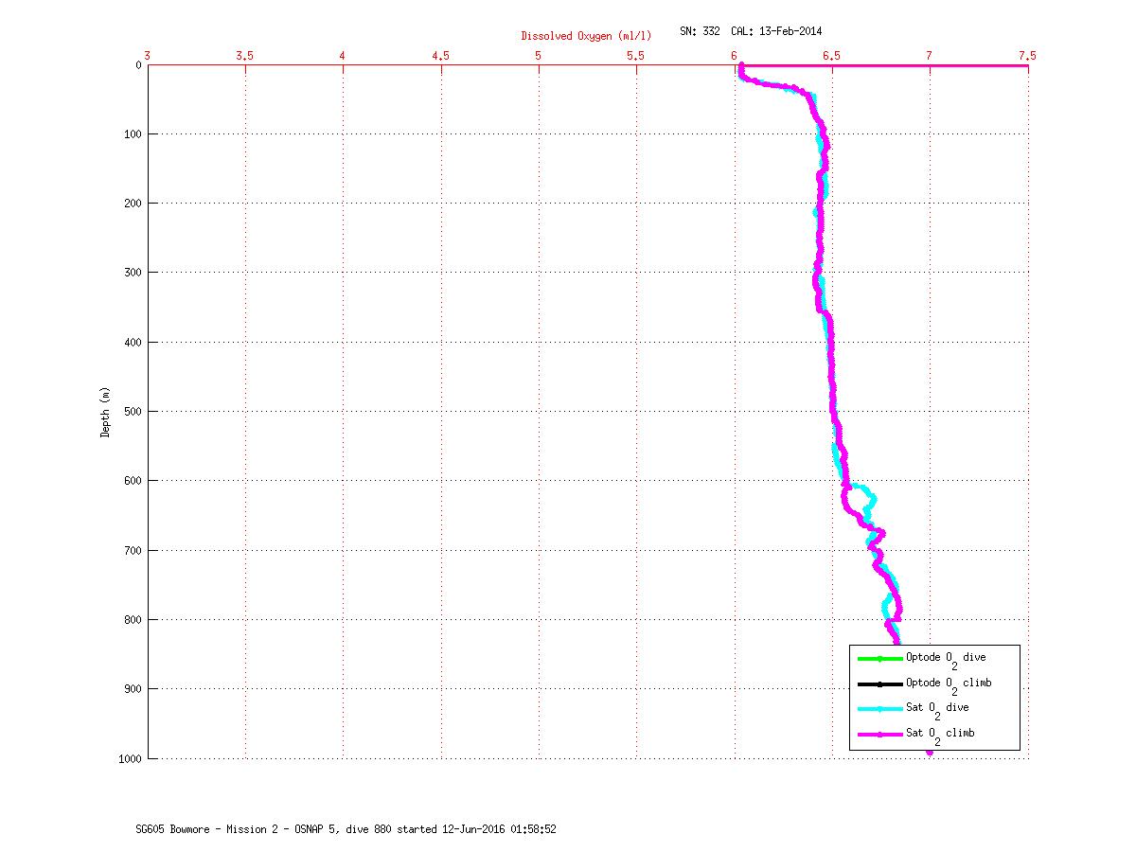Click the magenta climb curve endpoint at 1000 m

(x=930, y=753)
